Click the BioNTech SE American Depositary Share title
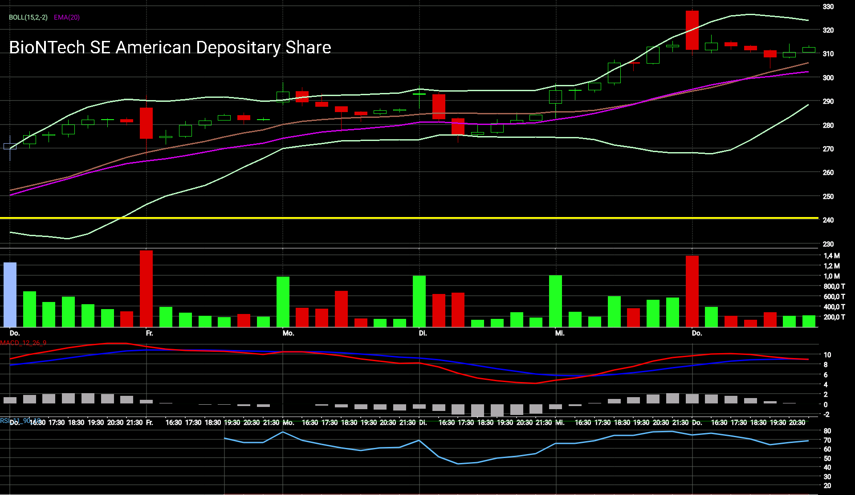Image resolution: width=855 pixels, height=495 pixels. pos(170,47)
